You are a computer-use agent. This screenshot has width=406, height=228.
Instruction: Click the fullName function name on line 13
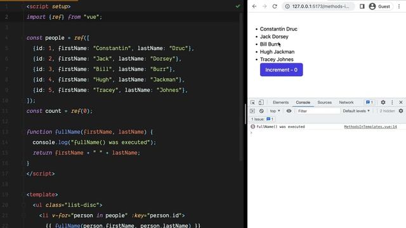68,132
